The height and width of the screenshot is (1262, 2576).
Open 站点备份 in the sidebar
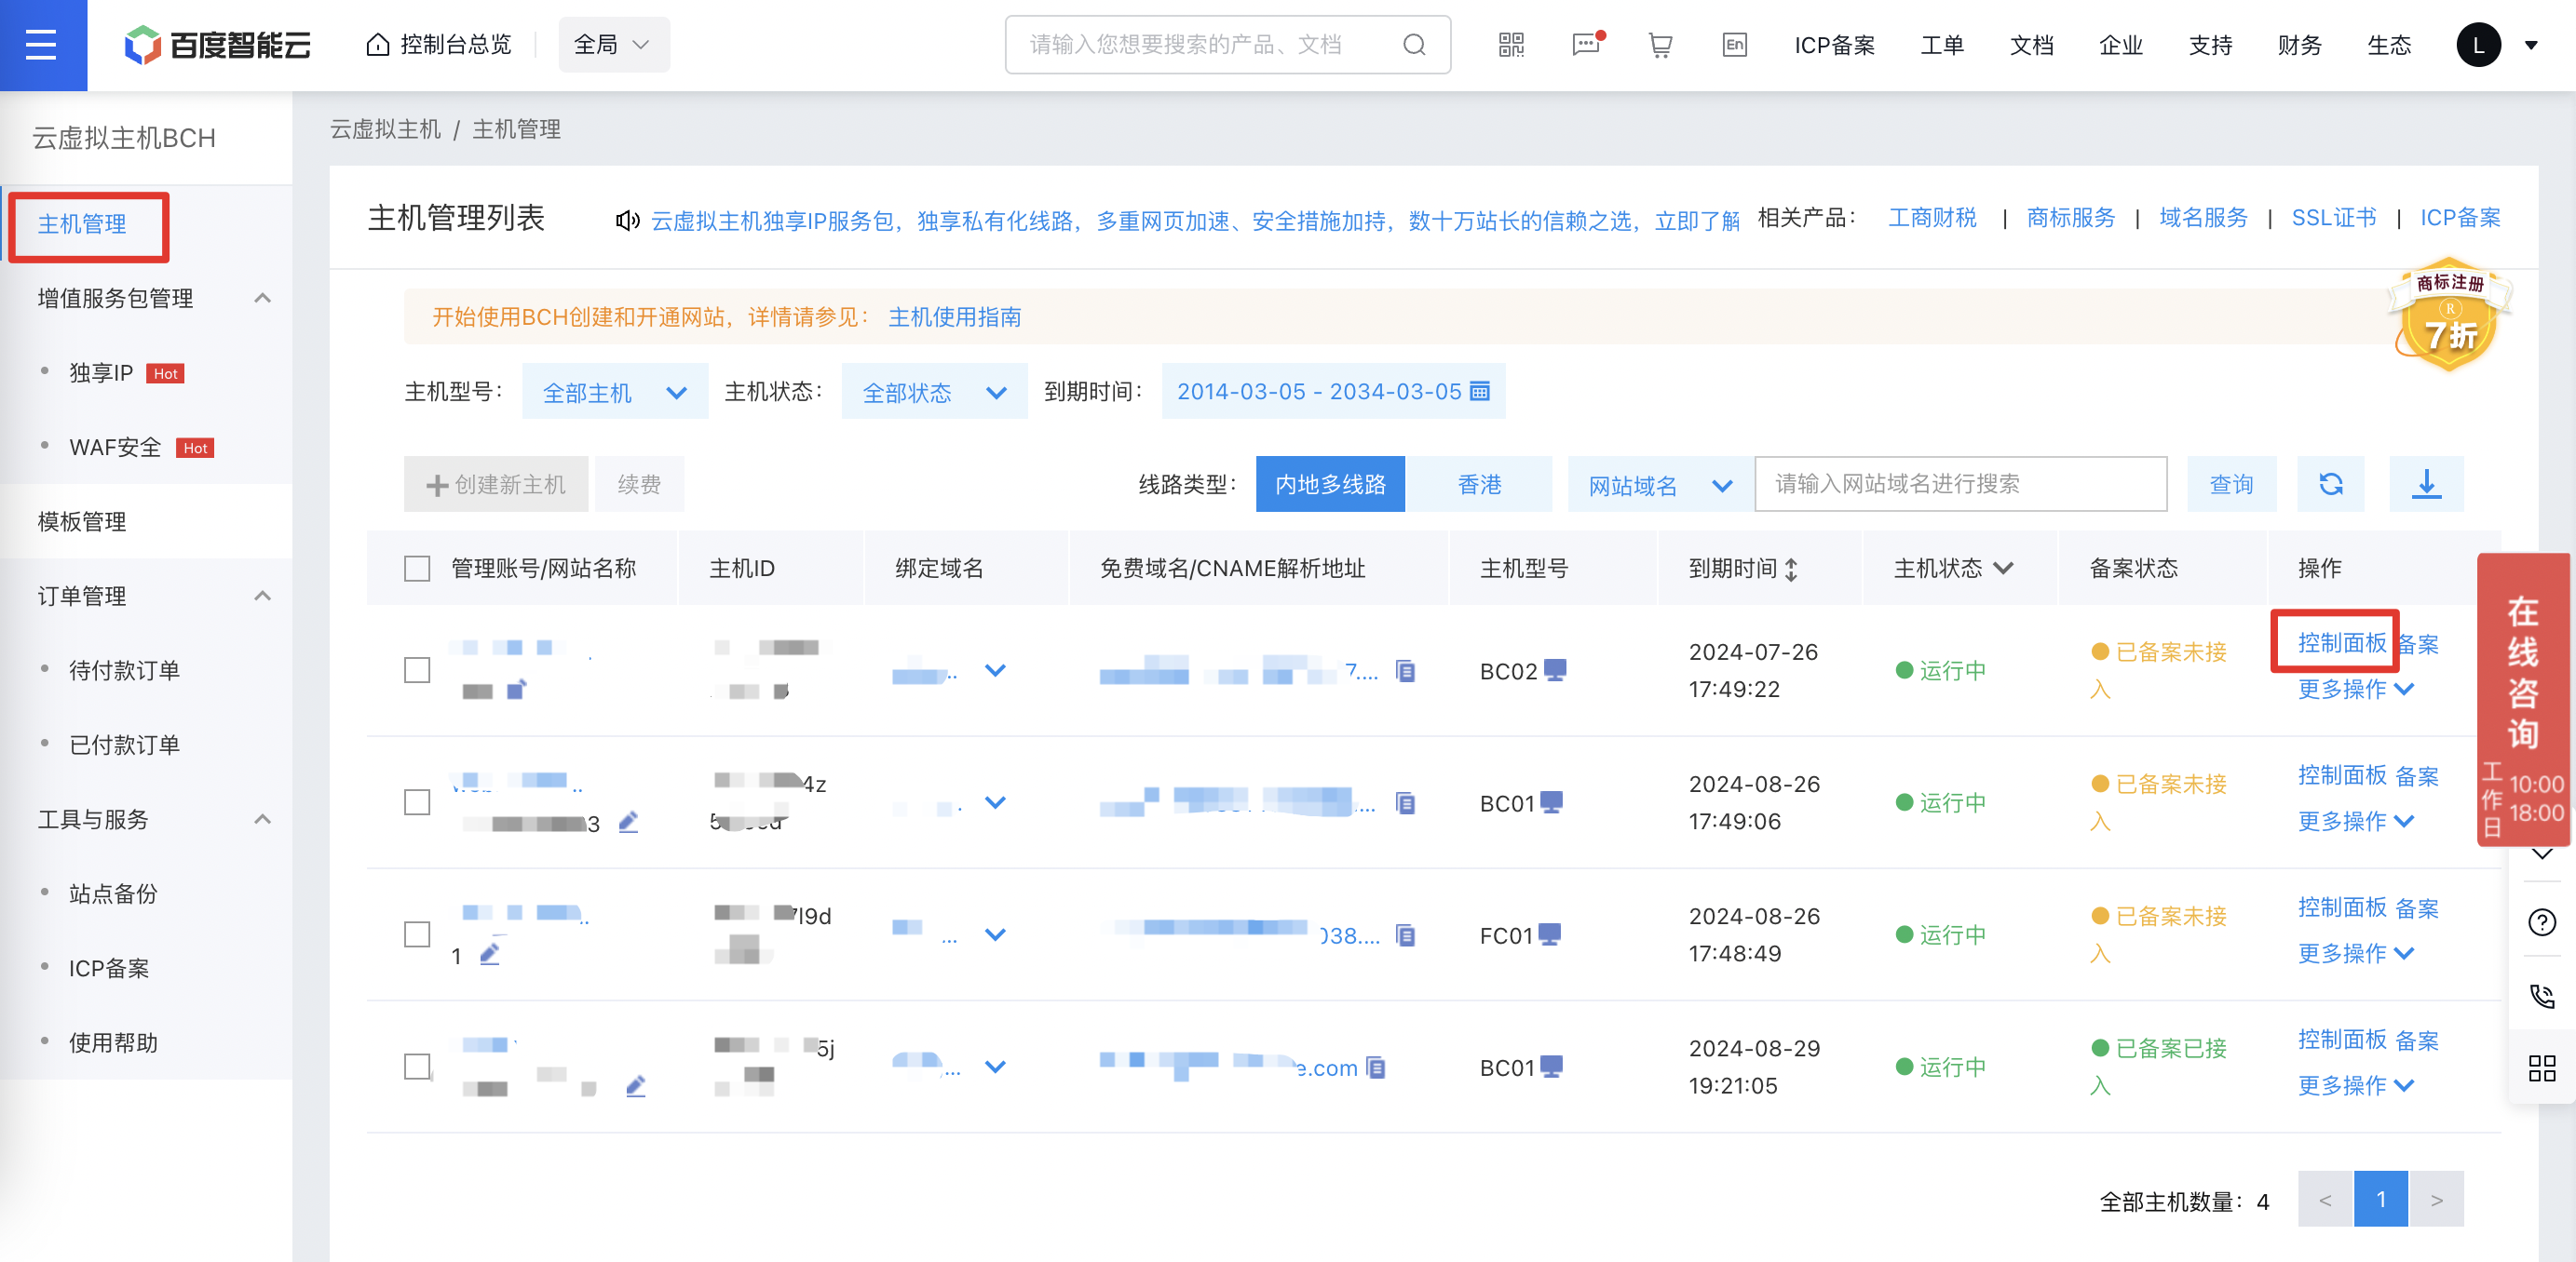[113, 894]
